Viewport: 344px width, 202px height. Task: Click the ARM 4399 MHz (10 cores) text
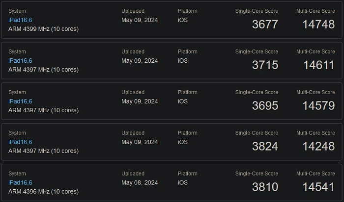point(43,29)
